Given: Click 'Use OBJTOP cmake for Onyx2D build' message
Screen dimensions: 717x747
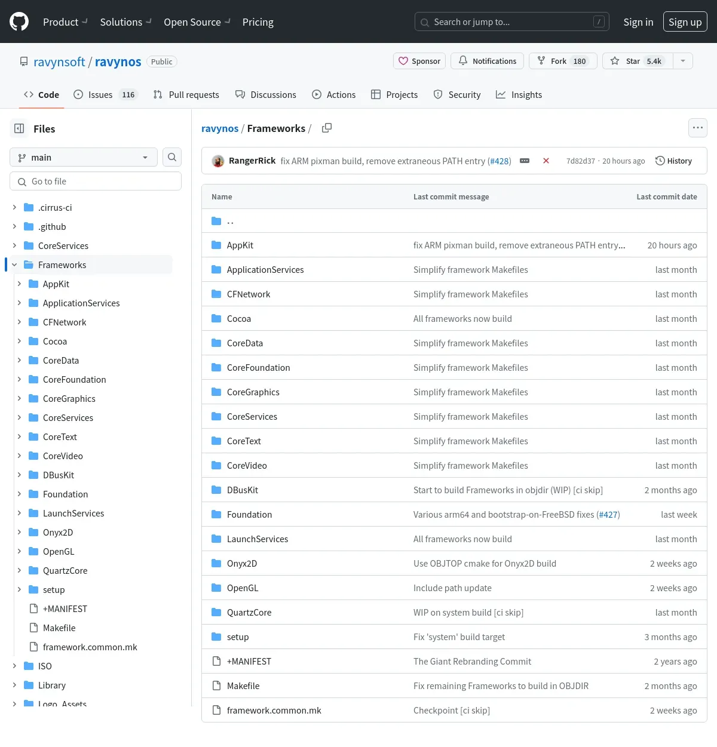Looking at the screenshot, I should [485, 563].
